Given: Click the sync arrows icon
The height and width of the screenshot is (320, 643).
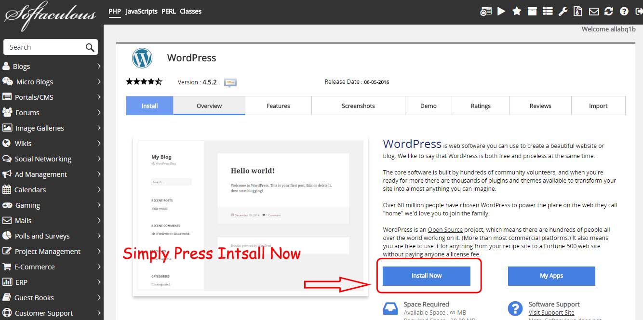Looking at the screenshot, I should [609, 11].
